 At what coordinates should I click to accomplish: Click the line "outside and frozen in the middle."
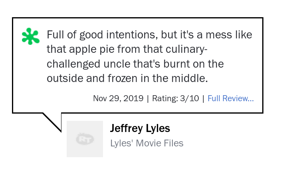(127, 78)
